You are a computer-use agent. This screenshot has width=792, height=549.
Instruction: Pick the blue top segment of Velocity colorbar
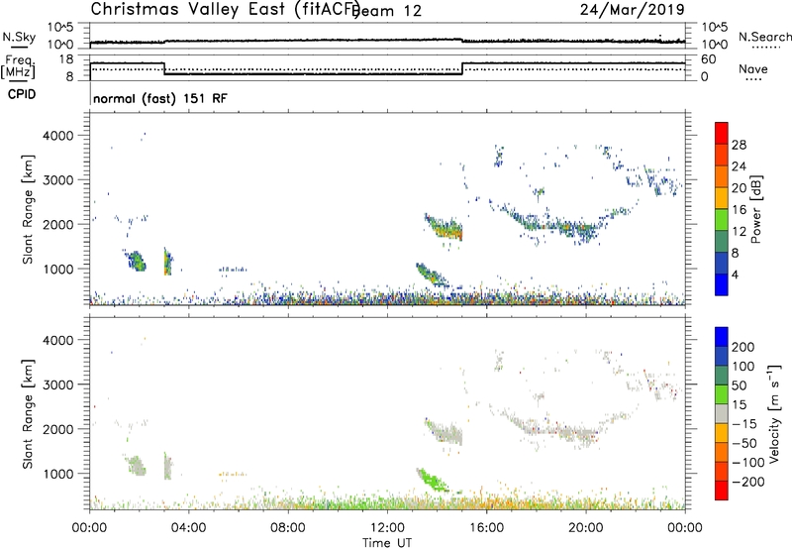(x=722, y=337)
